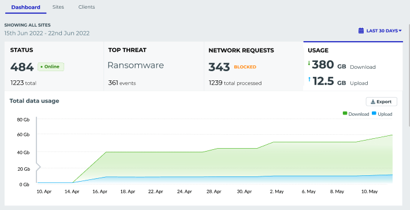Click the 14. Apr axis date
Image resolution: width=410 pixels, height=210 pixels.
pos(72,191)
